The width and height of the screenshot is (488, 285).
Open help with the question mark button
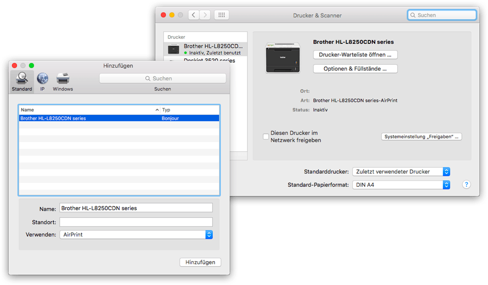pos(467,184)
